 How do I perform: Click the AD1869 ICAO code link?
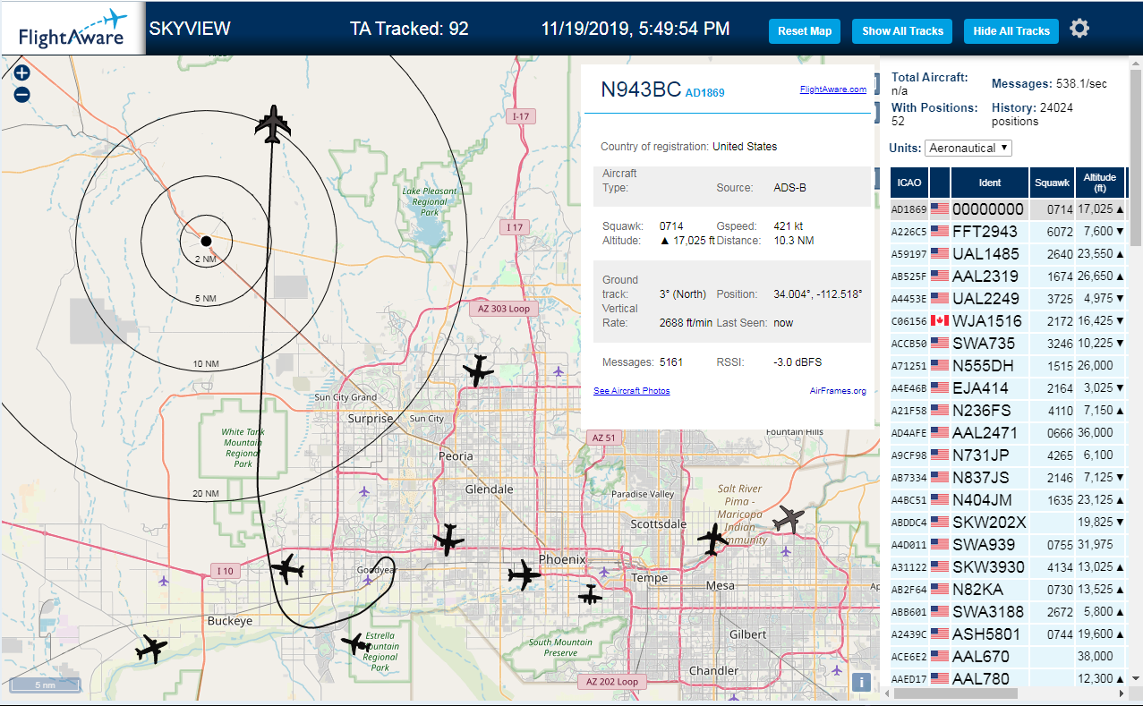pos(705,92)
